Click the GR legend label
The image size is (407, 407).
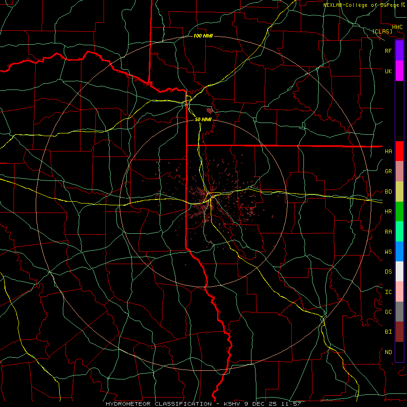pos(388,171)
